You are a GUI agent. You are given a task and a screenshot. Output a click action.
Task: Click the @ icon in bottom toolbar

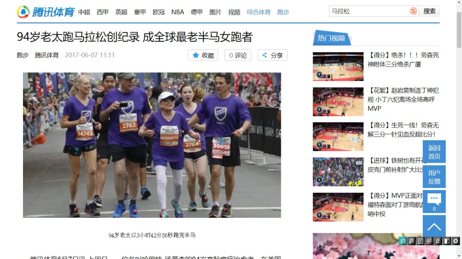coord(429,241)
